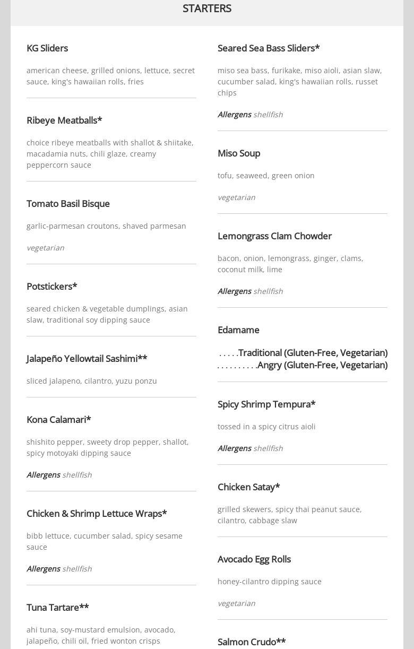The image size is (414, 649).
Task: Click the vegetarian label under Miso Soup
Action: coord(236,197)
